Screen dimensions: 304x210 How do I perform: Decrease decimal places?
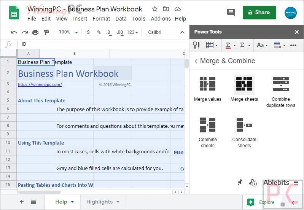pos(109,33)
